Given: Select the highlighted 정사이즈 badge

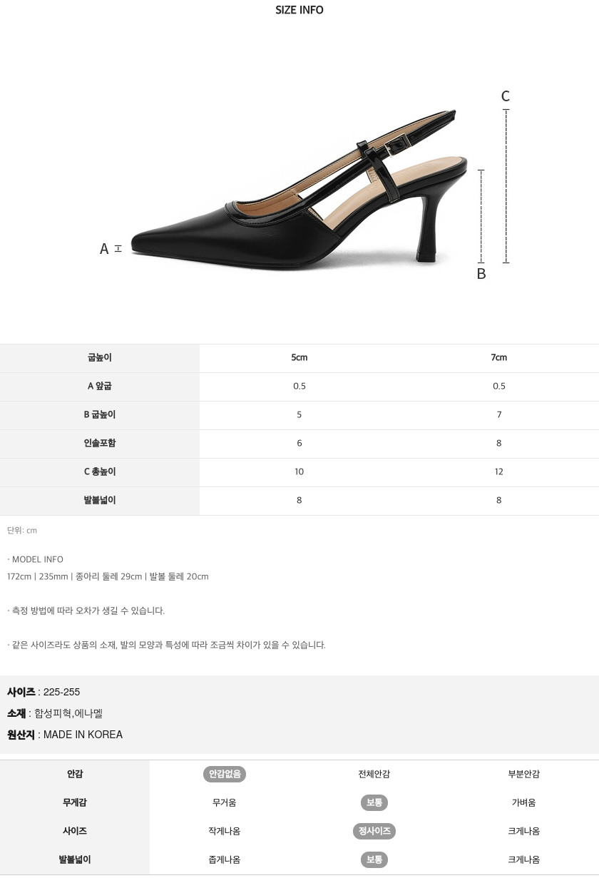Looking at the screenshot, I should [374, 831].
